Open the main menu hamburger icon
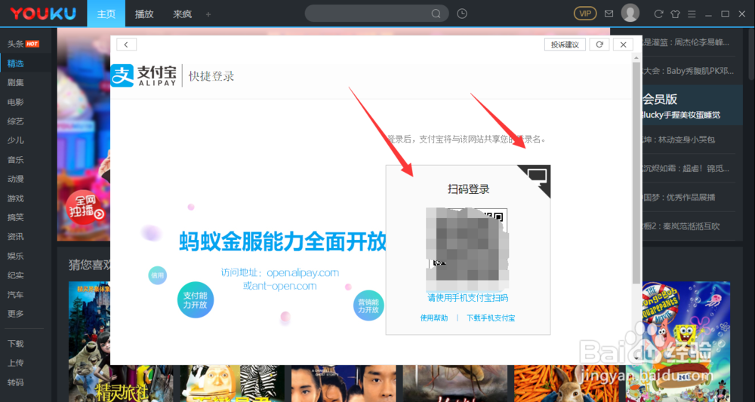This screenshot has width=755, height=402. pyautogui.click(x=692, y=14)
